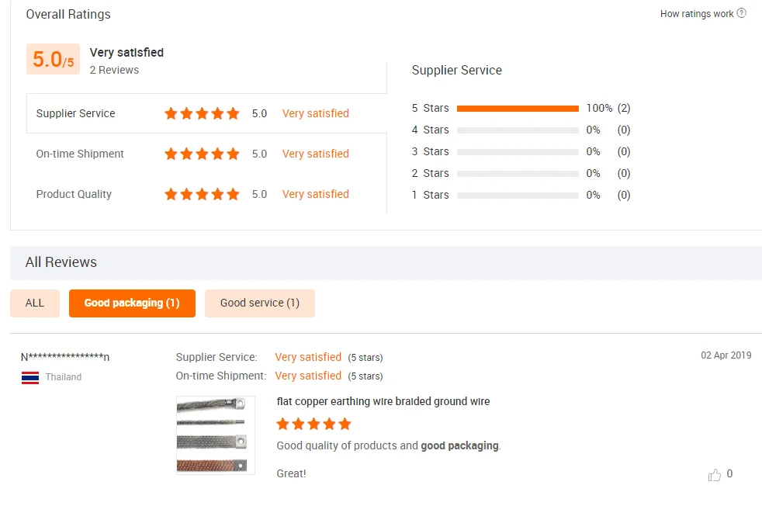Click the Thailand flag icon
The image size is (762, 506).
[30, 378]
